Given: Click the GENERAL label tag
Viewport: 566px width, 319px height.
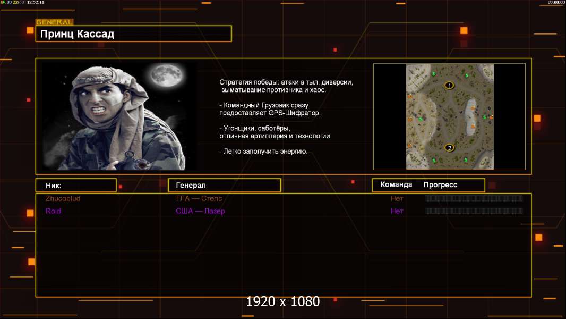Looking at the screenshot, I should (54, 22).
